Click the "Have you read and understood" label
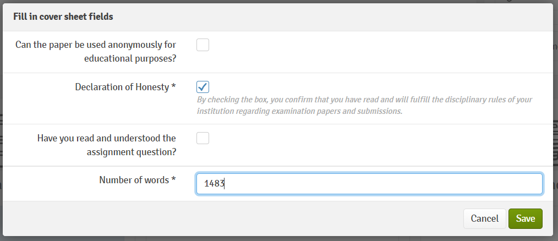 [x=107, y=138]
